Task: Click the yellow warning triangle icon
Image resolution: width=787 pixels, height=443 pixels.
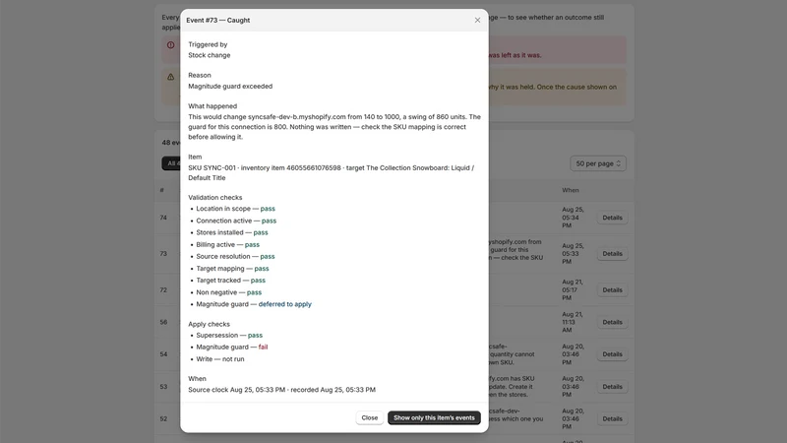Action: point(170,77)
